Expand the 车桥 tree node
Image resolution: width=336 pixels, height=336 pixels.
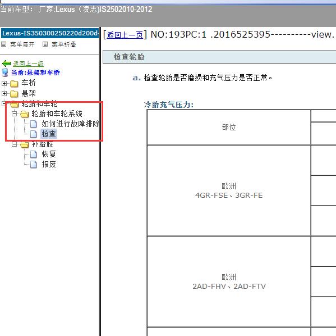tap(4, 83)
